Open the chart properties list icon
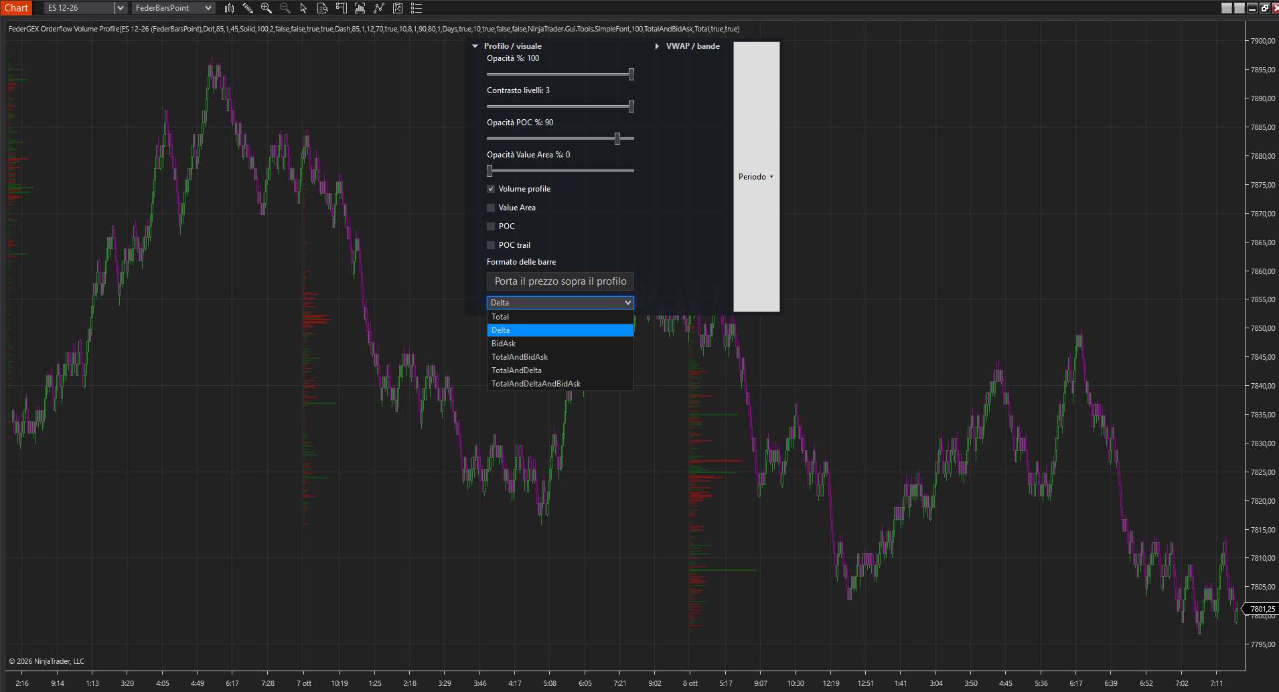The height and width of the screenshot is (692, 1279). click(x=416, y=8)
